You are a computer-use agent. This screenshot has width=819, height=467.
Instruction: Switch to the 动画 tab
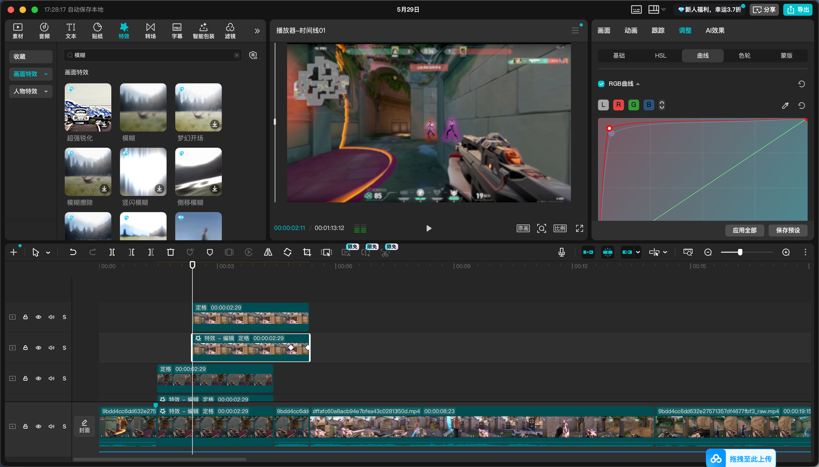point(630,31)
